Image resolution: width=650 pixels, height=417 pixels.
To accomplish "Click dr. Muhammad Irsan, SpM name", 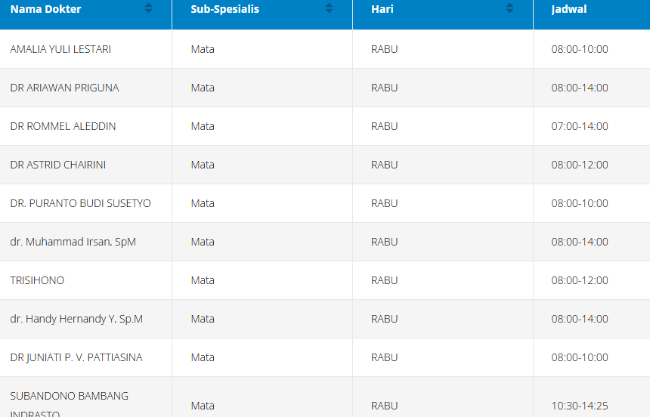I will pyautogui.click(x=73, y=242).
